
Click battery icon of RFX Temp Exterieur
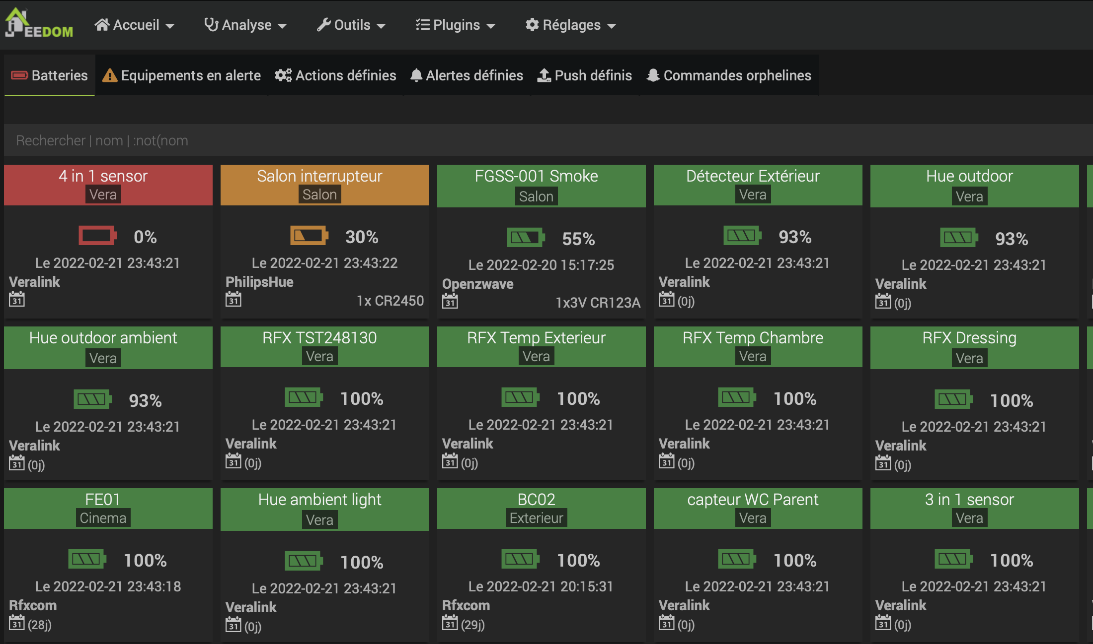point(520,397)
